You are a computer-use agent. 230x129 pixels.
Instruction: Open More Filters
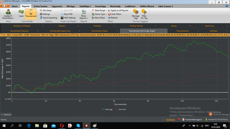99,18
